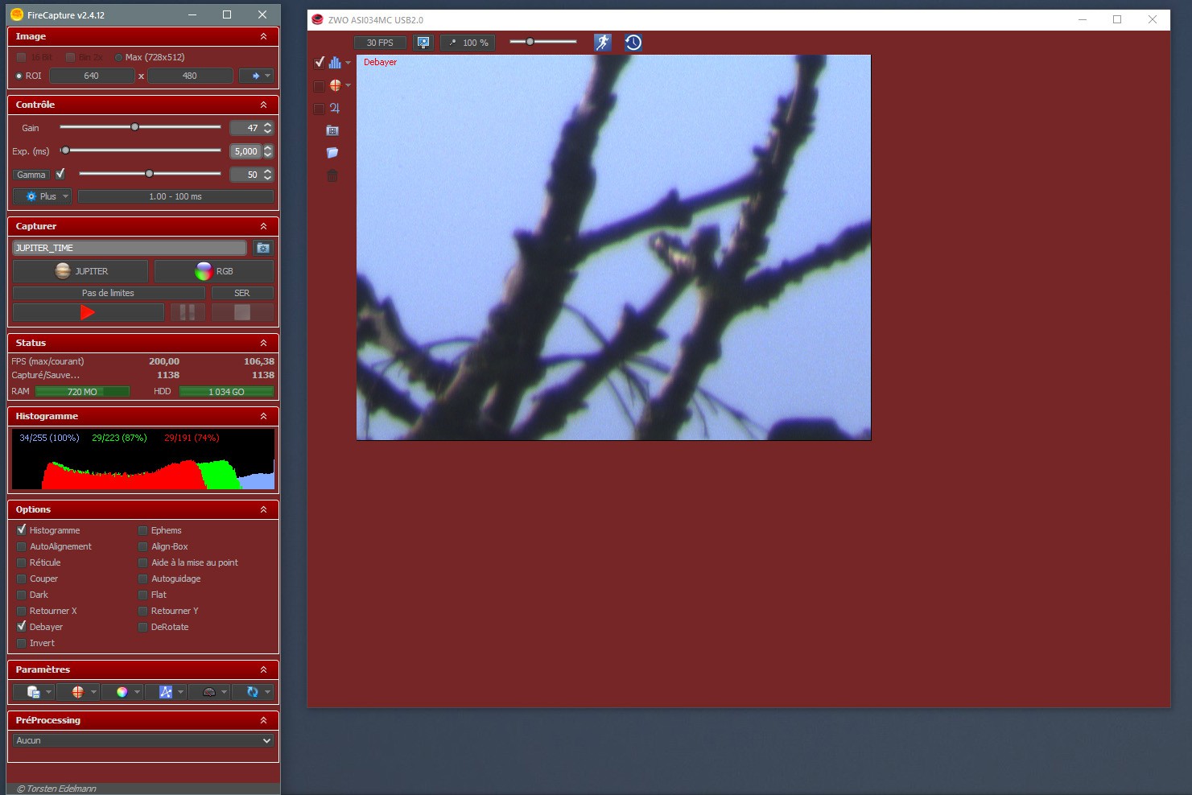Click the snapshot grid folder icon in sidebar
Image resolution: width=1192 pixels, height=795 pixels.
332,130
